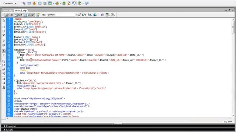
Task: Click the include_once "connDB.php" line
Action: pos(28,22)
